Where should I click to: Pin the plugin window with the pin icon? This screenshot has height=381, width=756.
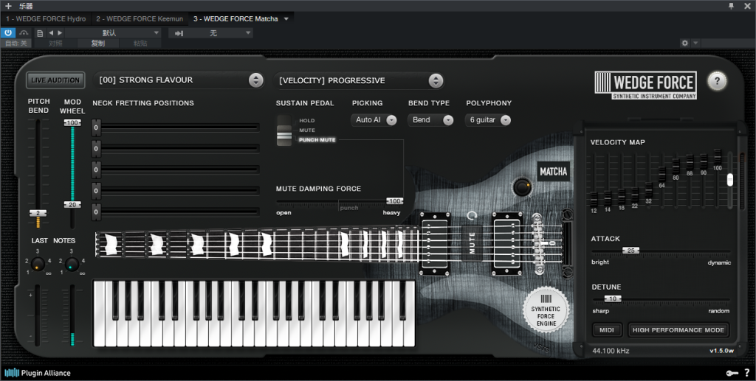pos(731,6)
